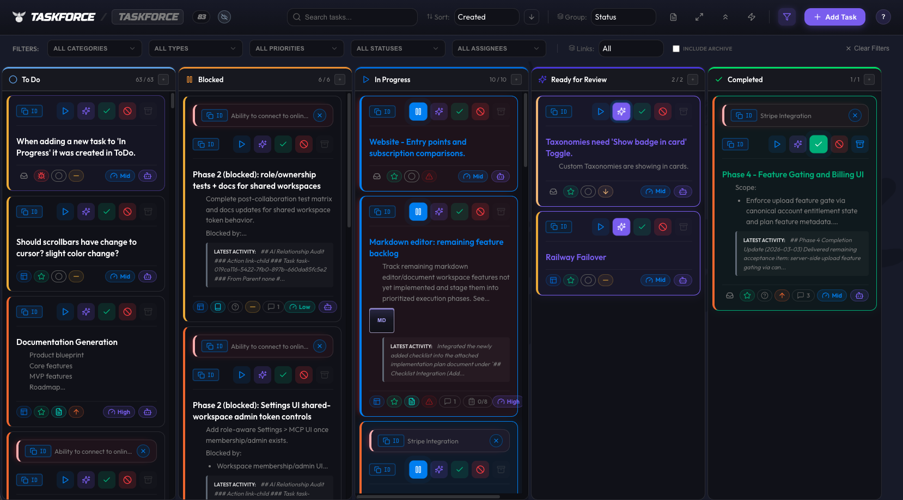Mark the Markdown editor task complete with green check

tap(460, 212)
